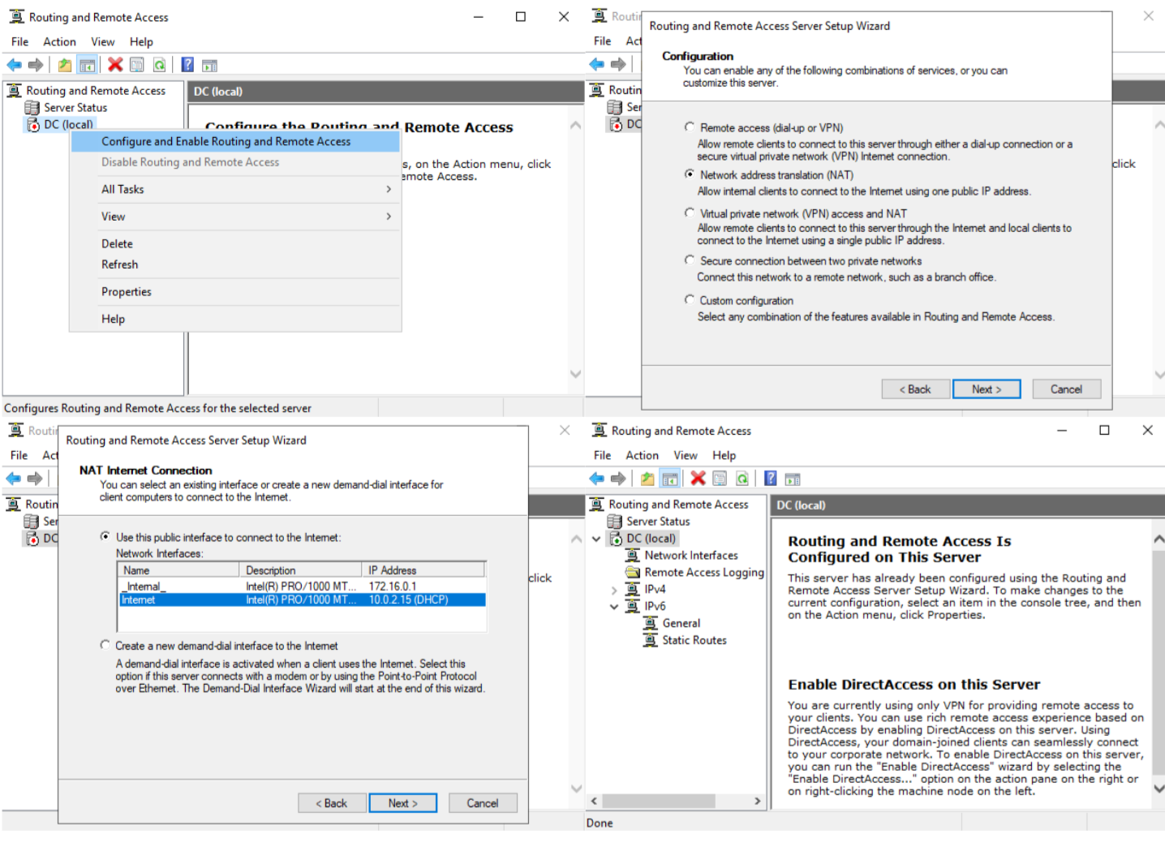Click the DC (local) server icon with red arrow beside the context menu
1165x856 pixels.
pos(33,125)
